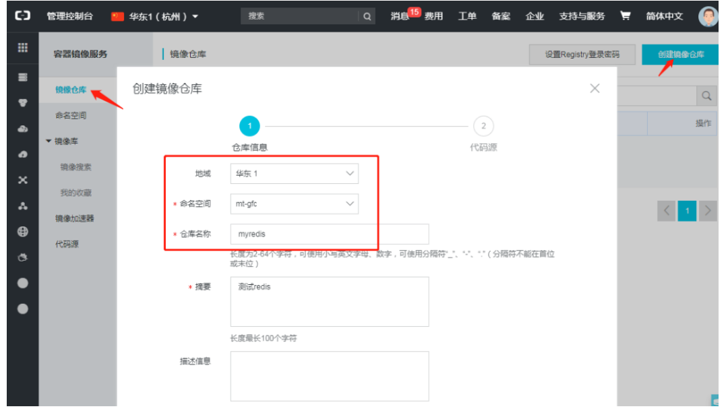The image size is (728, 415).
Task: Click step 1 仓库信息 circle
Action: coord(249,126)
